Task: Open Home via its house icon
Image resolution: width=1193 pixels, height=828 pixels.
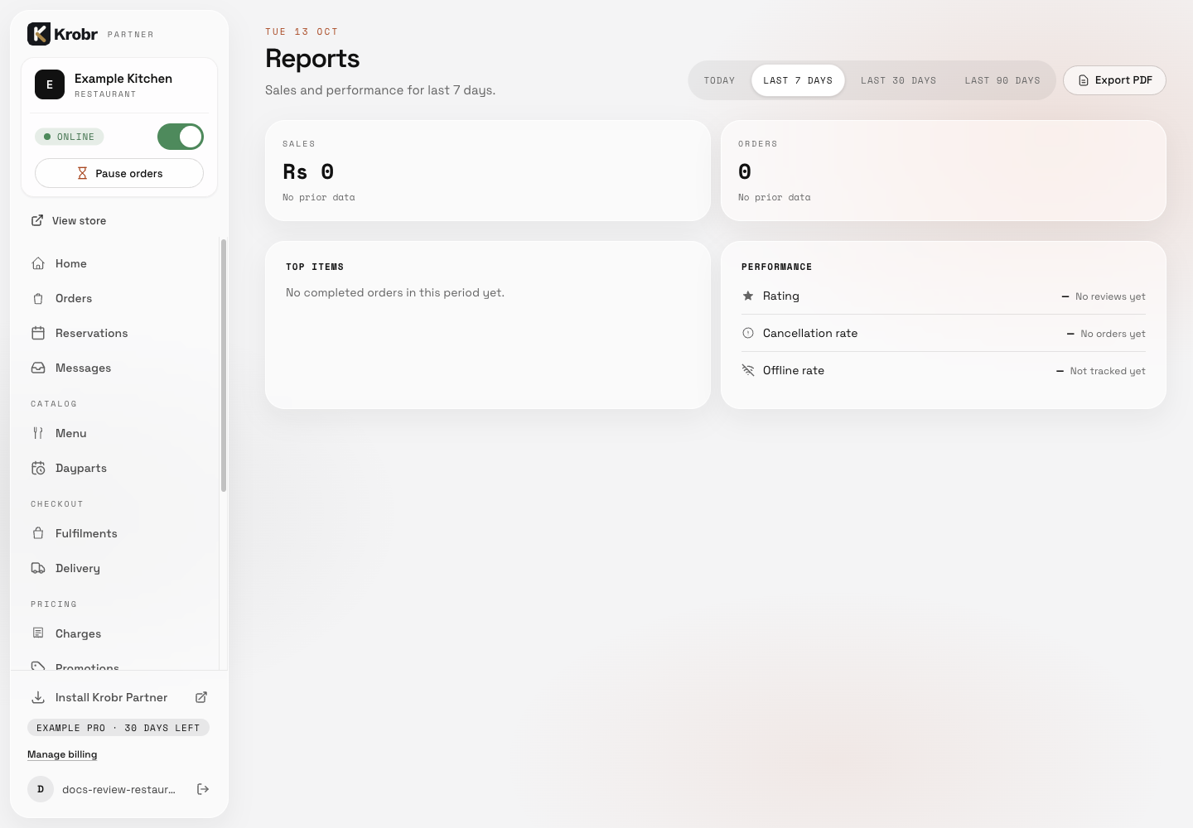Action: pos(38,263)
